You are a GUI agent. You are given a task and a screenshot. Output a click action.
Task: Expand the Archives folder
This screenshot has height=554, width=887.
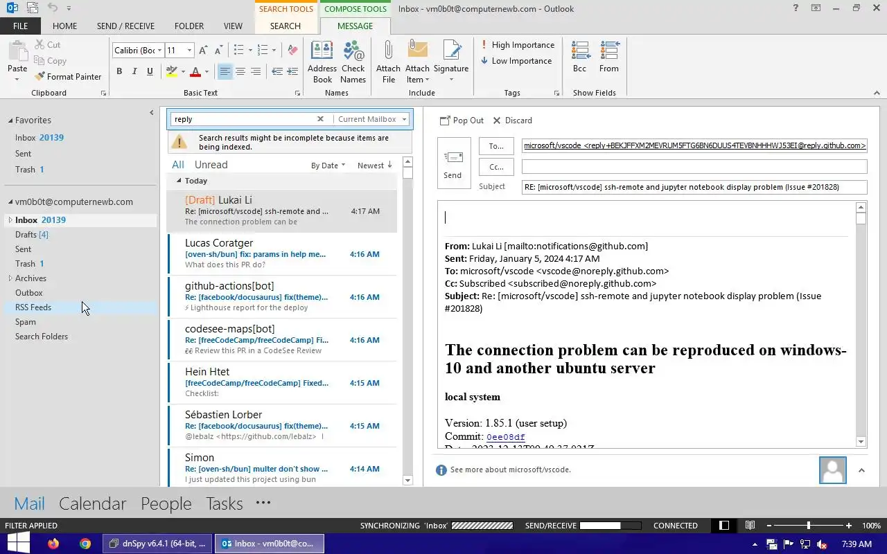10,278
